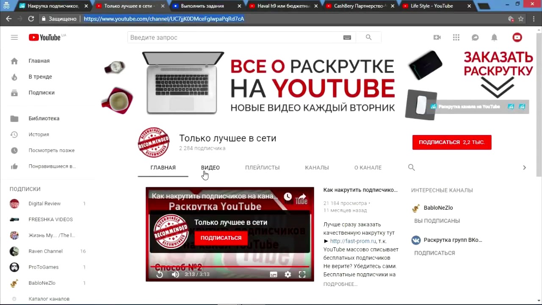Open the on-screen keyboard in the search box
The image size is (542, 305).
(347, 37)
